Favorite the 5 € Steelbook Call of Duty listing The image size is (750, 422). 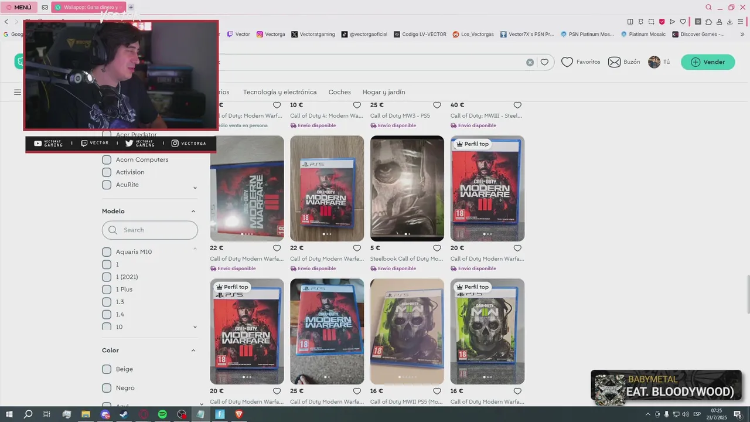coord(437,248)
